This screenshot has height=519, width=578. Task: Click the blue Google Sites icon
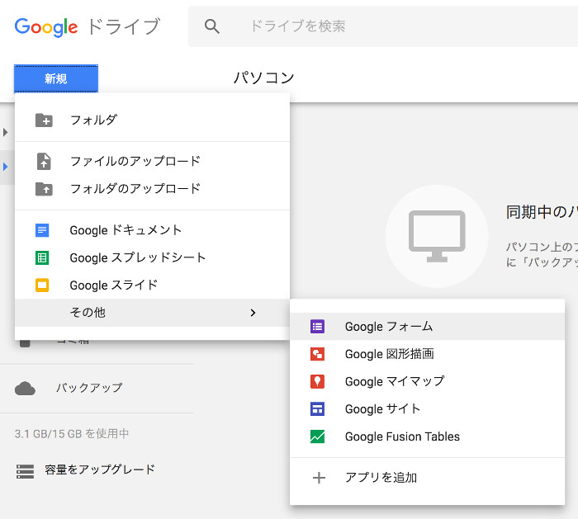317,409
